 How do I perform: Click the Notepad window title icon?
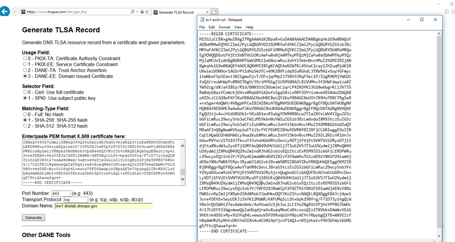201,20
